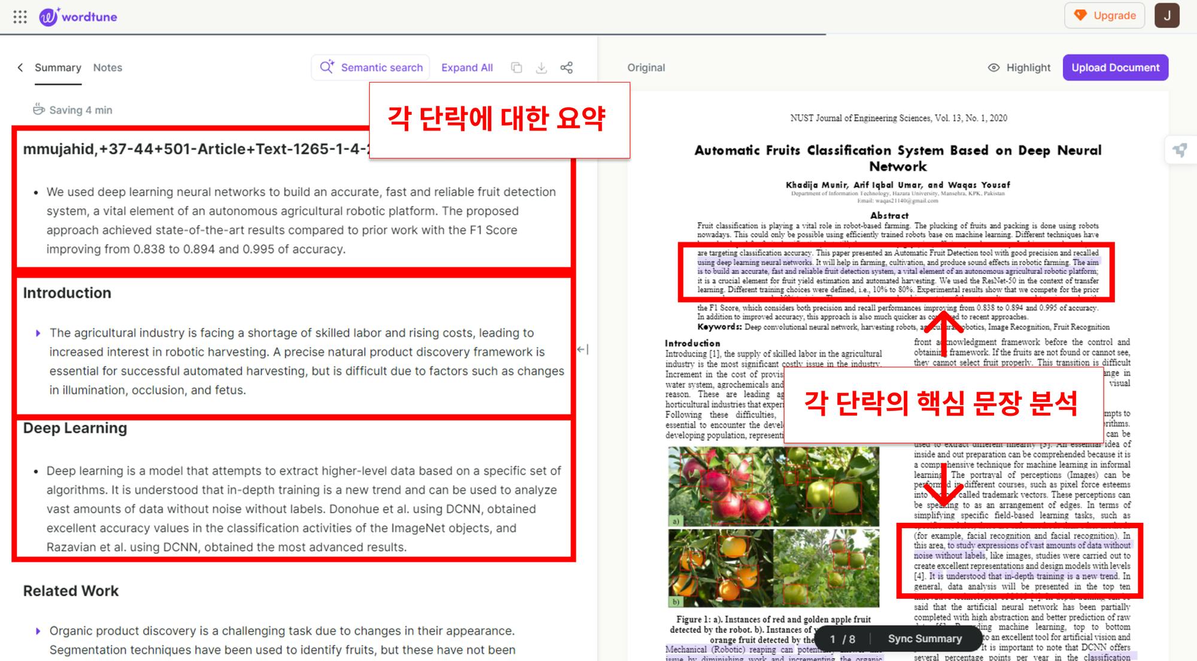Click the Wordtune logo
The image size is (1197, 661).
pyautogui.click(x=78, y=17)
